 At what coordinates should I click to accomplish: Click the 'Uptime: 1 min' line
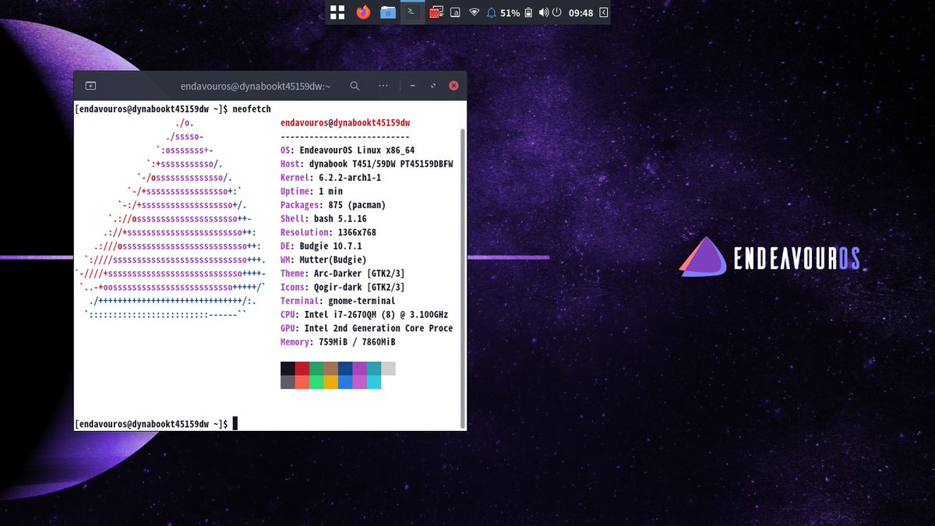click(312, 192)
